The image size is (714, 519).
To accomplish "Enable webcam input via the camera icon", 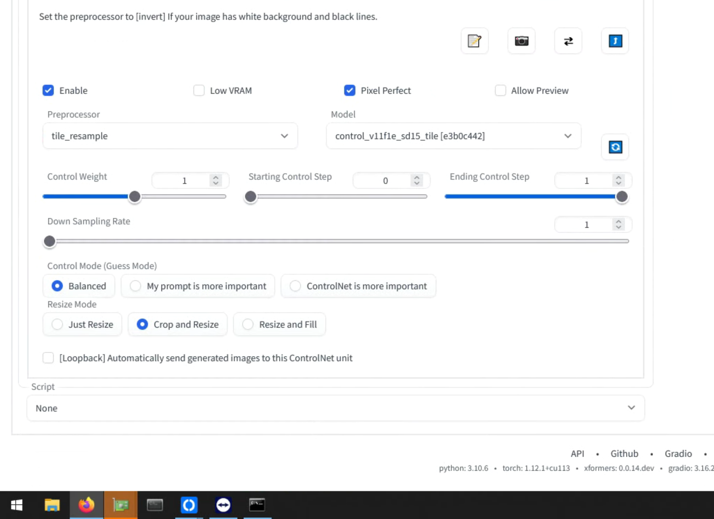I will coord(521,41).
